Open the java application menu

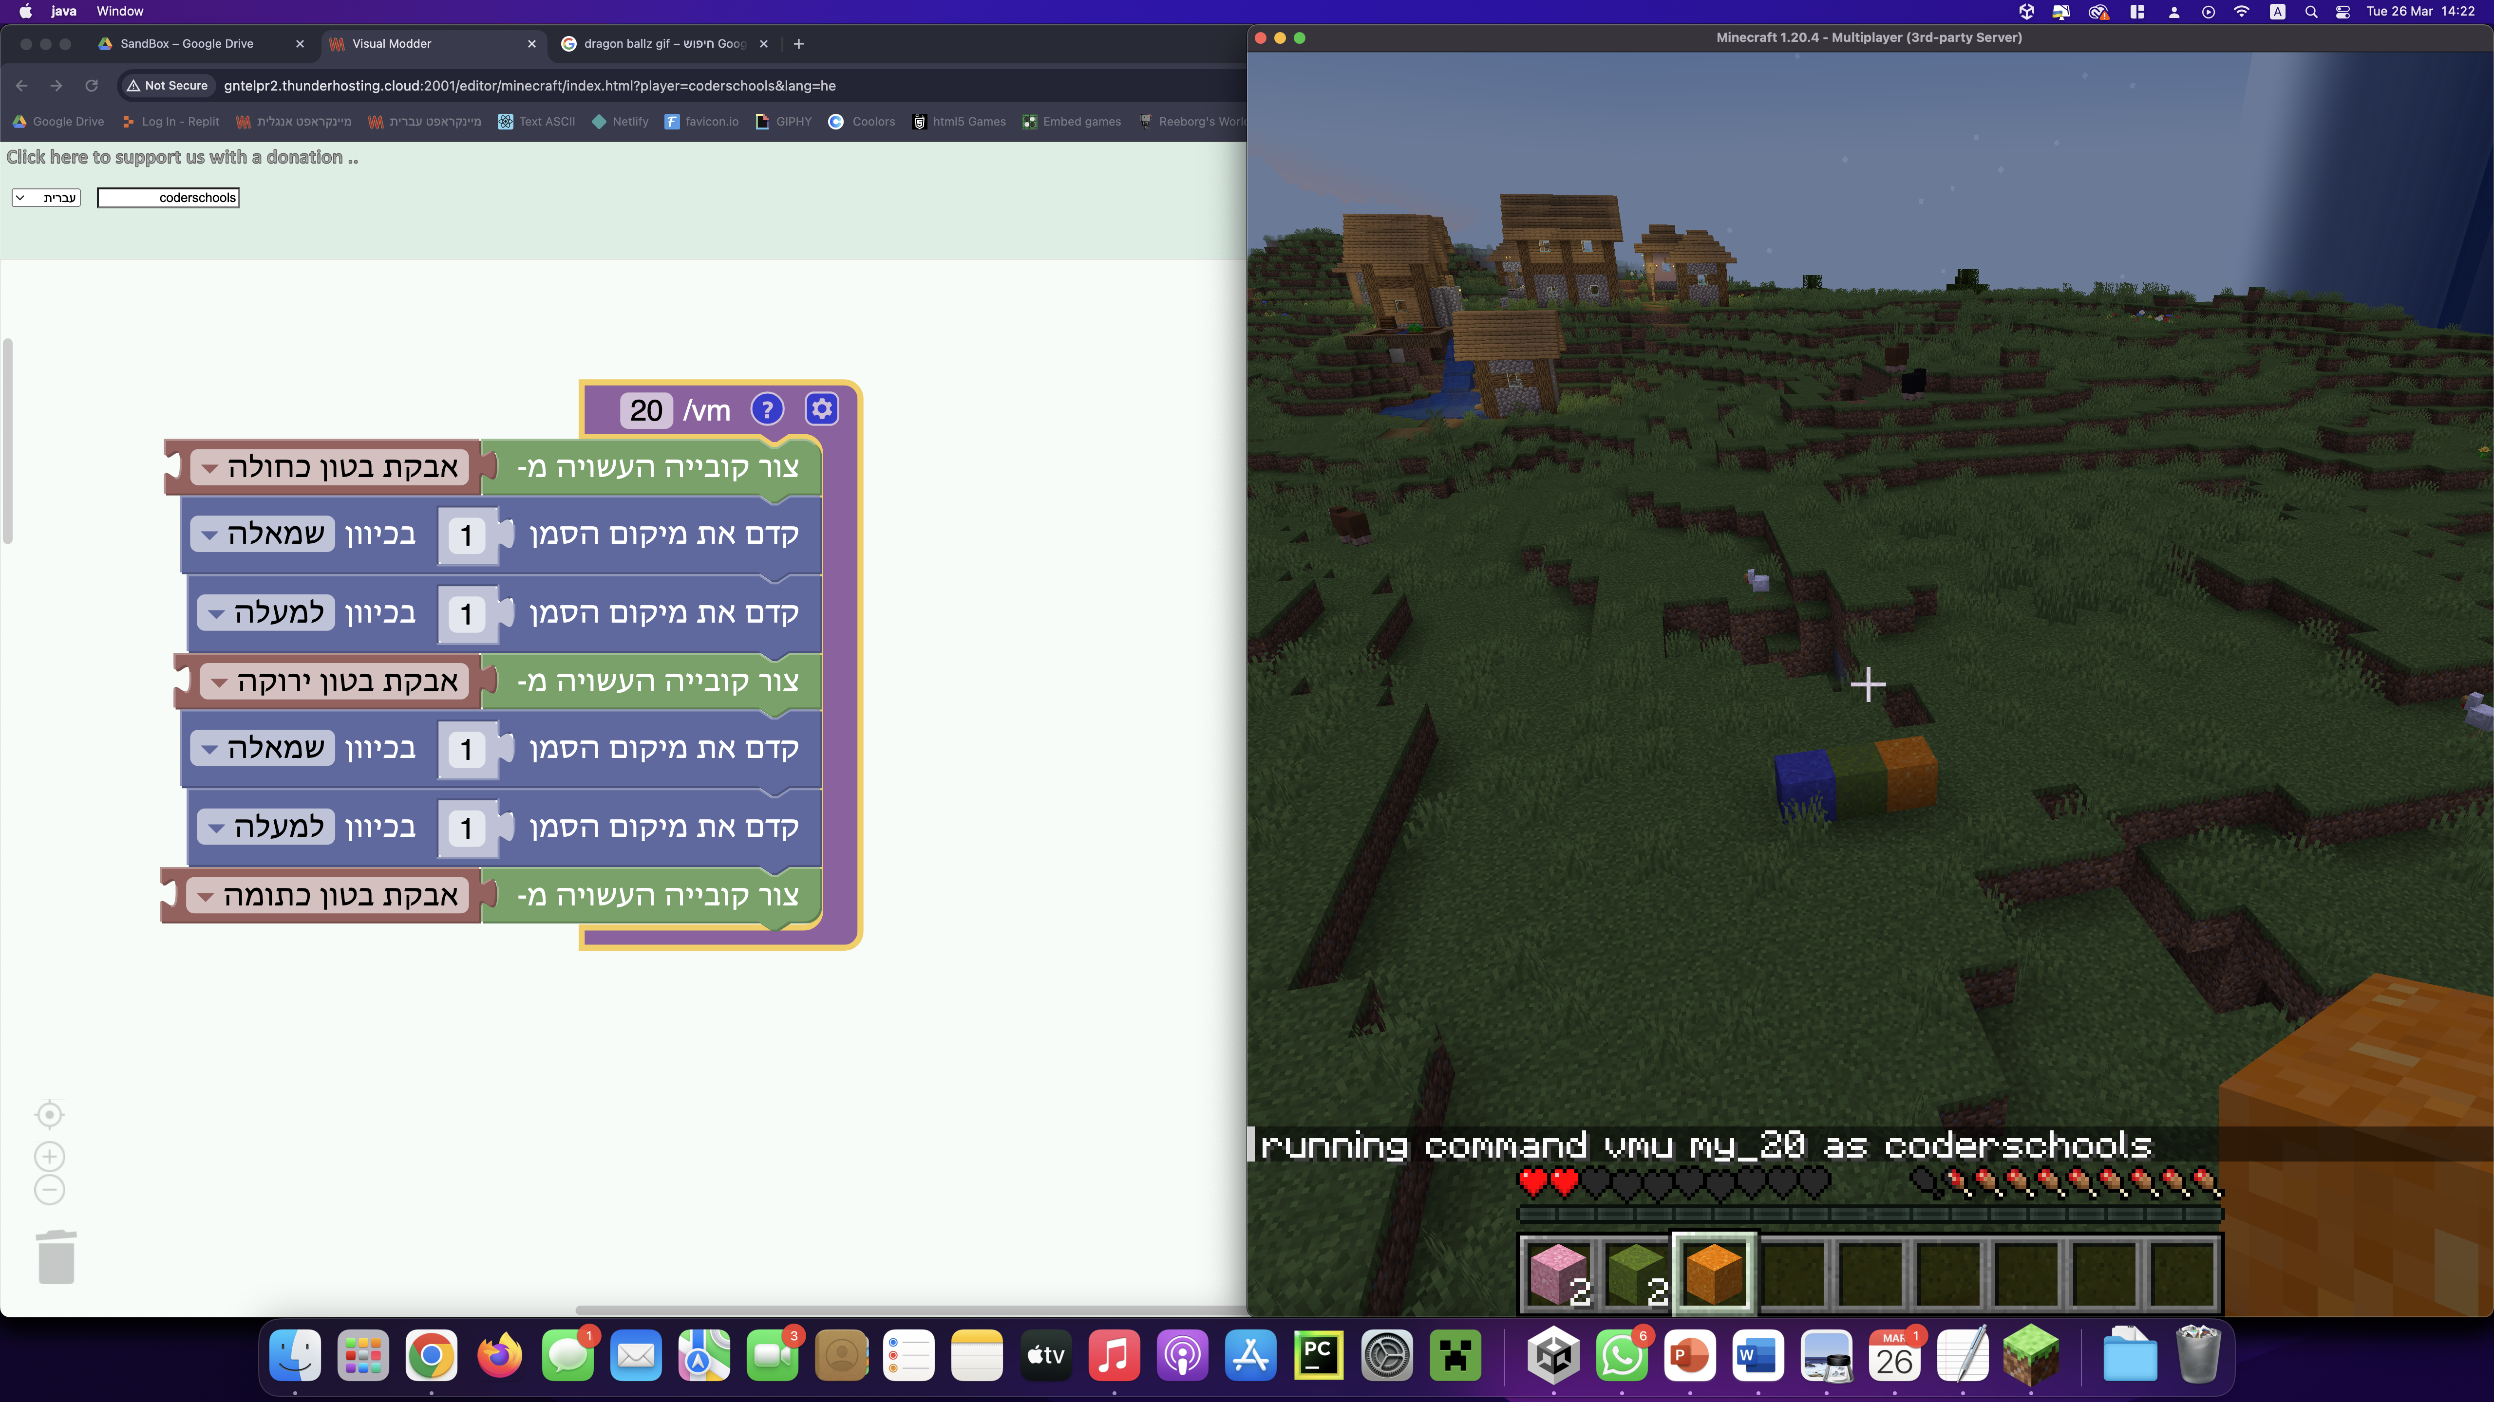pos(64,12)
